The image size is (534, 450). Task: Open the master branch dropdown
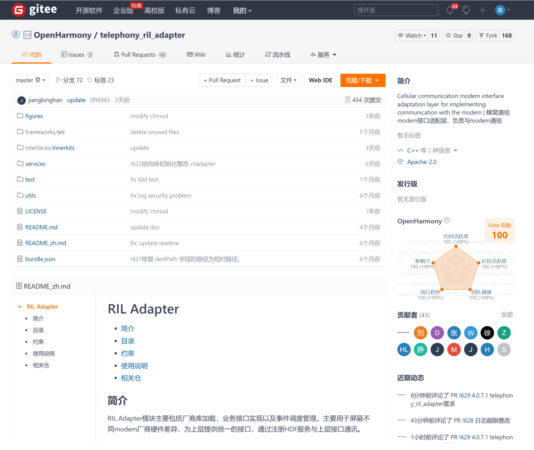[30, 80]
